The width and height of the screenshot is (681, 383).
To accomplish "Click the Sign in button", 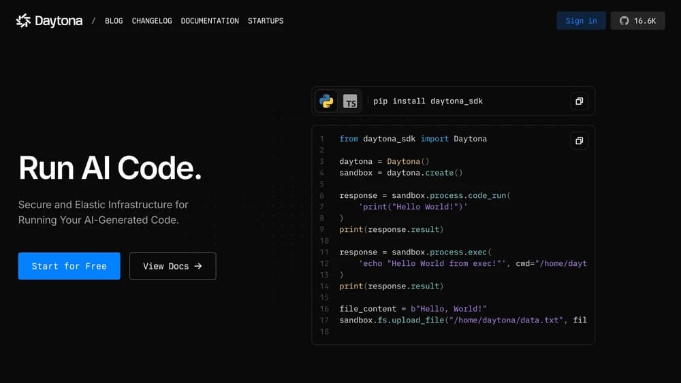I will 581,21.
